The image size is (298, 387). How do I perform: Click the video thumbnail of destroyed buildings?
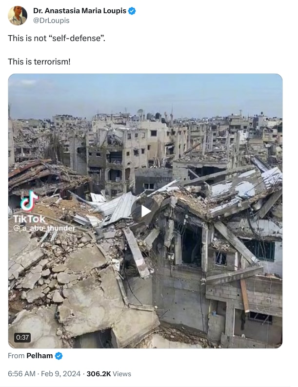pos(145,211)
